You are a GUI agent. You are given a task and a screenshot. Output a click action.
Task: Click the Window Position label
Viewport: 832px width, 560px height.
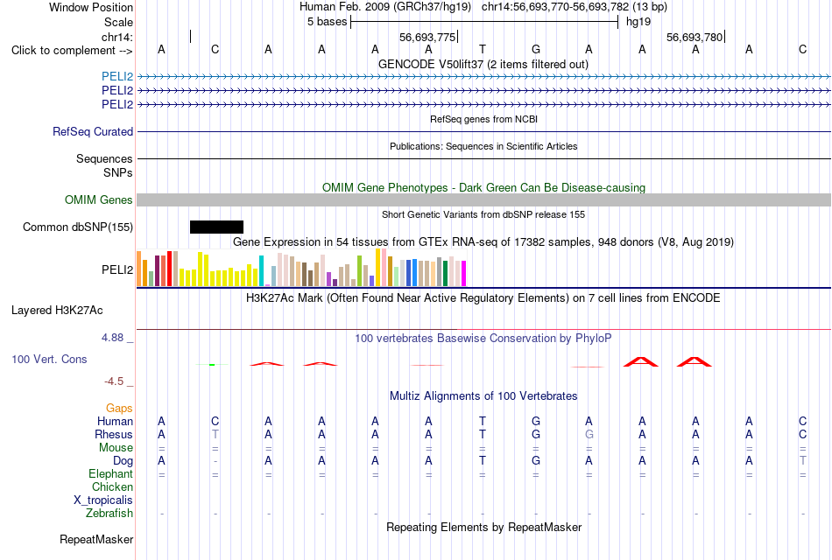tap(91, 7)
